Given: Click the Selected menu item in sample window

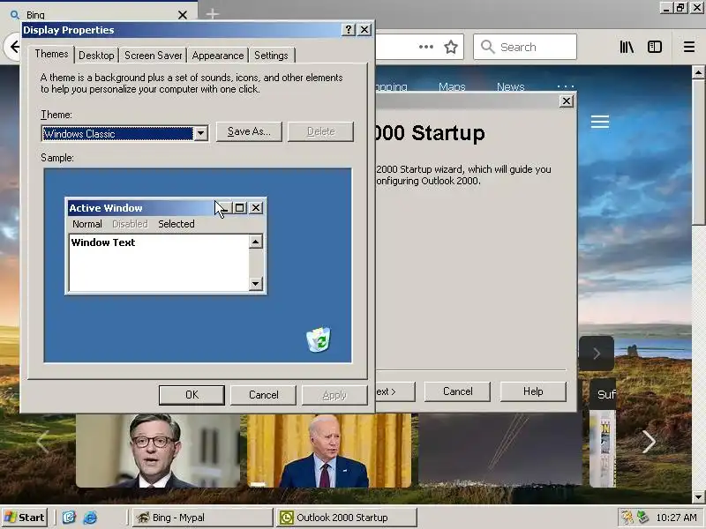Looking at the screenshot, I should [x=176, y=224].
